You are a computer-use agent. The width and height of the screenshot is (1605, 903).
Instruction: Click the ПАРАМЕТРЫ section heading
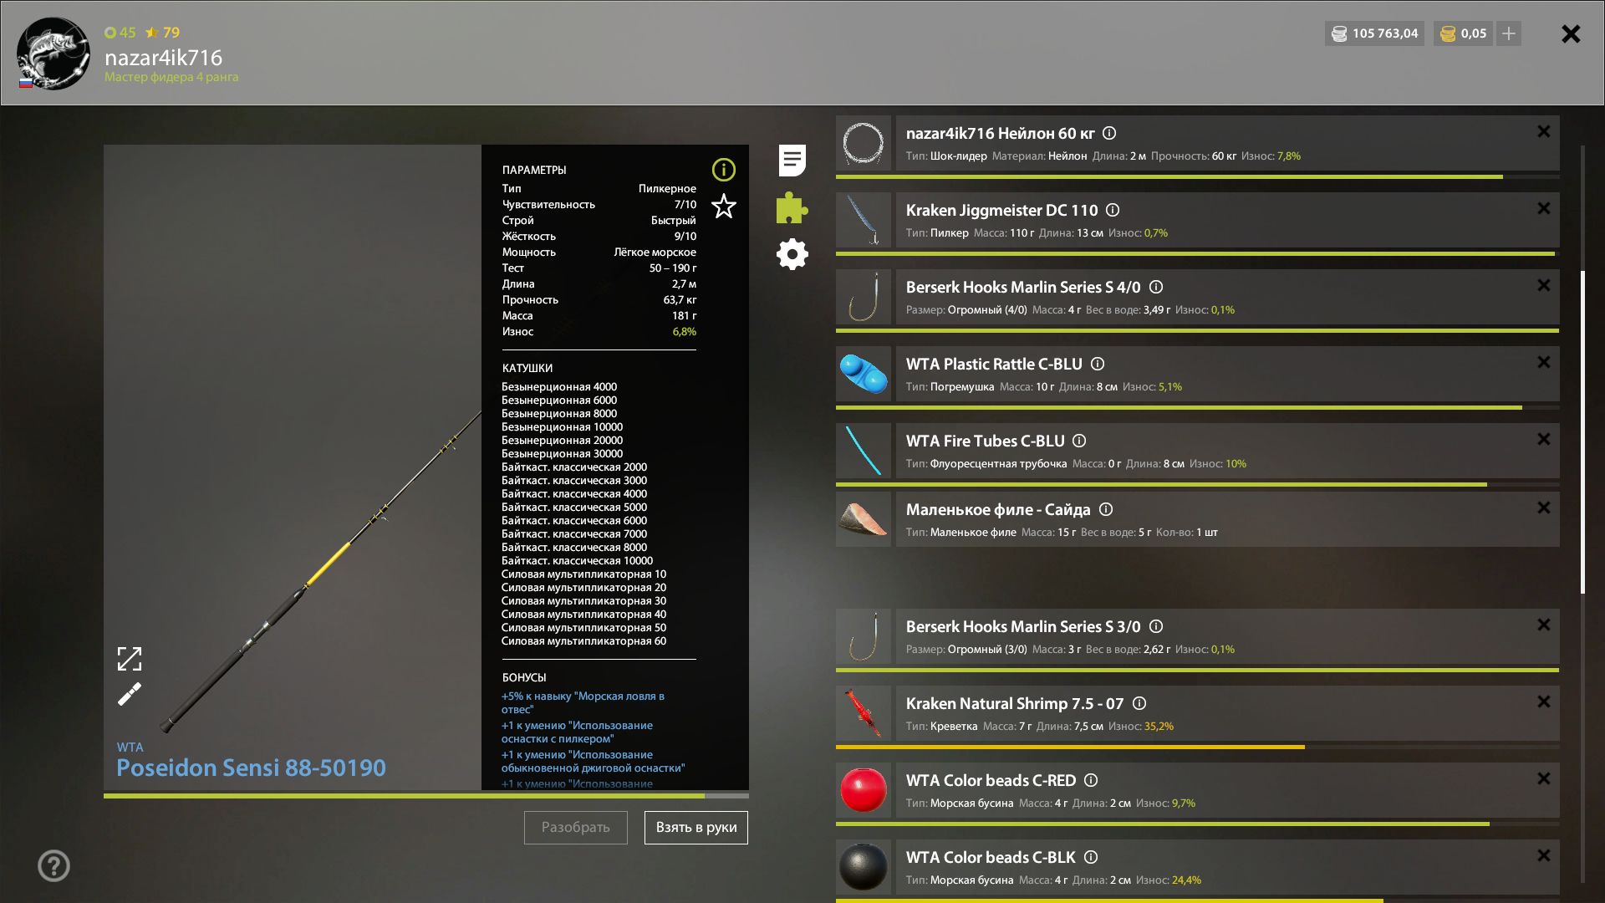[534, 170]
